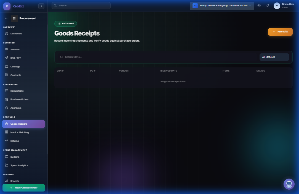This screenshot has height=194, width=299.
Task: Click the Approvals checkmark icon
Action: (6, 108)
